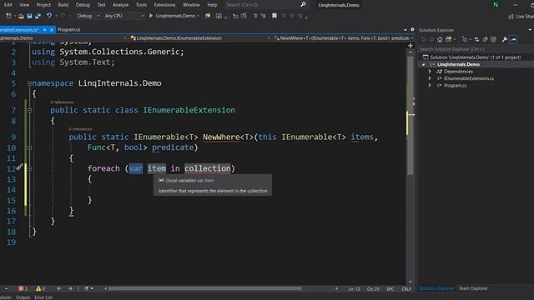Expand the Dependencies node
Viewport: 534px width, 300px height.
point(430,72)
